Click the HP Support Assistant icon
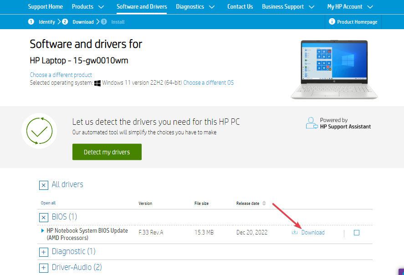 tap(312, 123)
